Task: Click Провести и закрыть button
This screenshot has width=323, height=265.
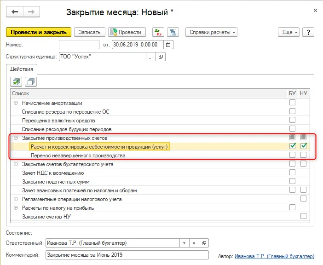Action: [39, 32]
